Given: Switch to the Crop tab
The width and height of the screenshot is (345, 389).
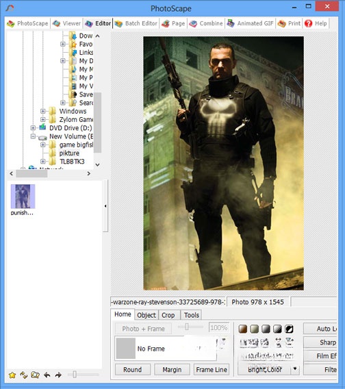Looking at the screenshot, I should point(168,315).
